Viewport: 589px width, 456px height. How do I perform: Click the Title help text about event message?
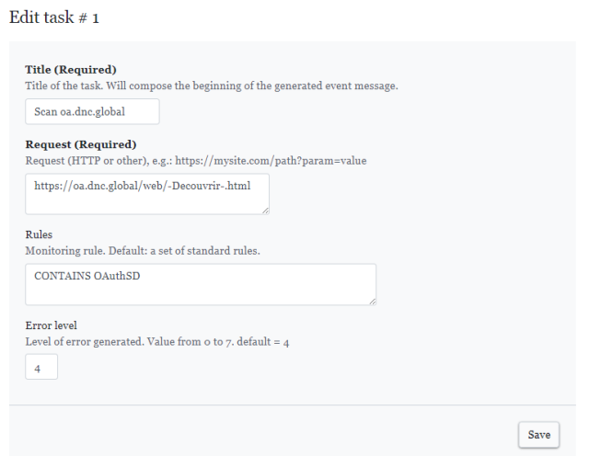pos(212,85)
